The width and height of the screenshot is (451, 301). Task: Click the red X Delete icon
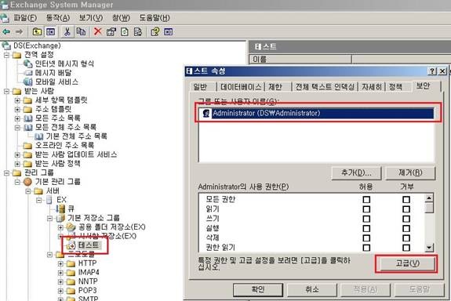coord(98,31)
